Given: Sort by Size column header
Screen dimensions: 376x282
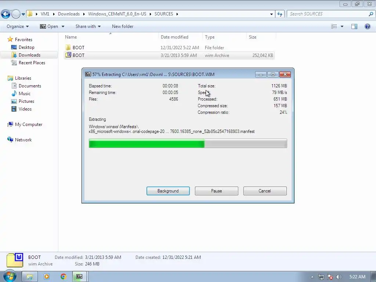Looking at the screenshot, I should [261, 37].
